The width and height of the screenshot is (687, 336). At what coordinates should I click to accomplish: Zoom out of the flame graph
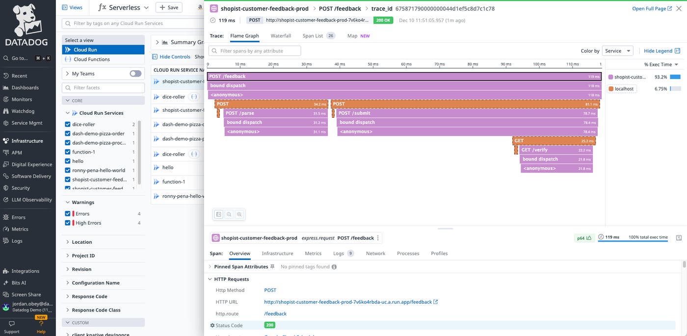[x=229, y=214]
